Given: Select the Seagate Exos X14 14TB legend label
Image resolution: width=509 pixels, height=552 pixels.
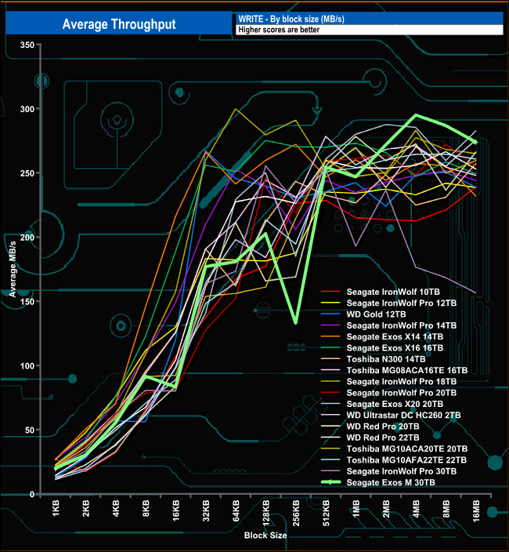Looking at the screenshot, I should tap(395, 337).
